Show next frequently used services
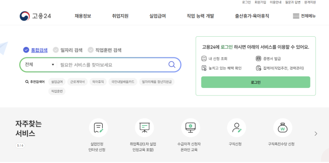Viewport: 329px width, 163px height. (x=316, y=134)
